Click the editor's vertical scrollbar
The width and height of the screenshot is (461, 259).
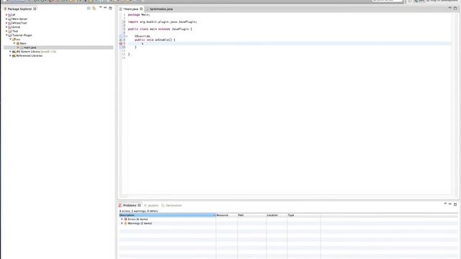(455, 103)
